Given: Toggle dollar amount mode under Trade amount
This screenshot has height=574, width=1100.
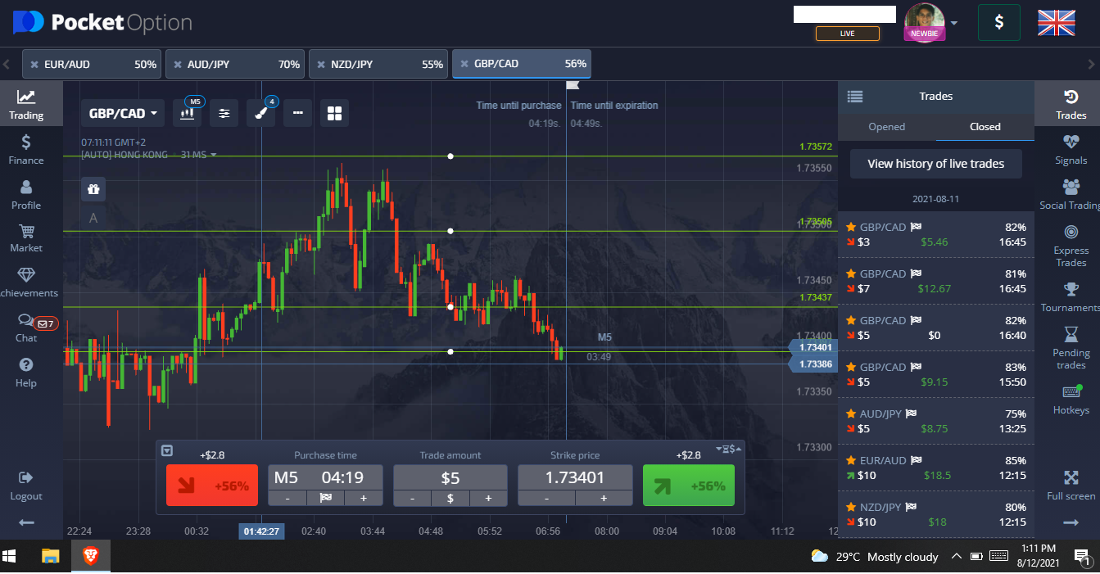Looking at the screenshot, I should click(450, 498).
